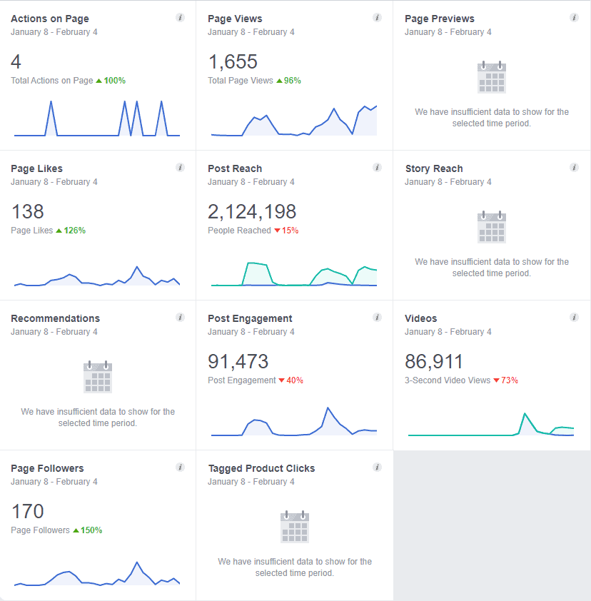Screen dimensions: 591x601
Task: Click the Tagged Product Clicks info icon
Action: coord(377,468)
